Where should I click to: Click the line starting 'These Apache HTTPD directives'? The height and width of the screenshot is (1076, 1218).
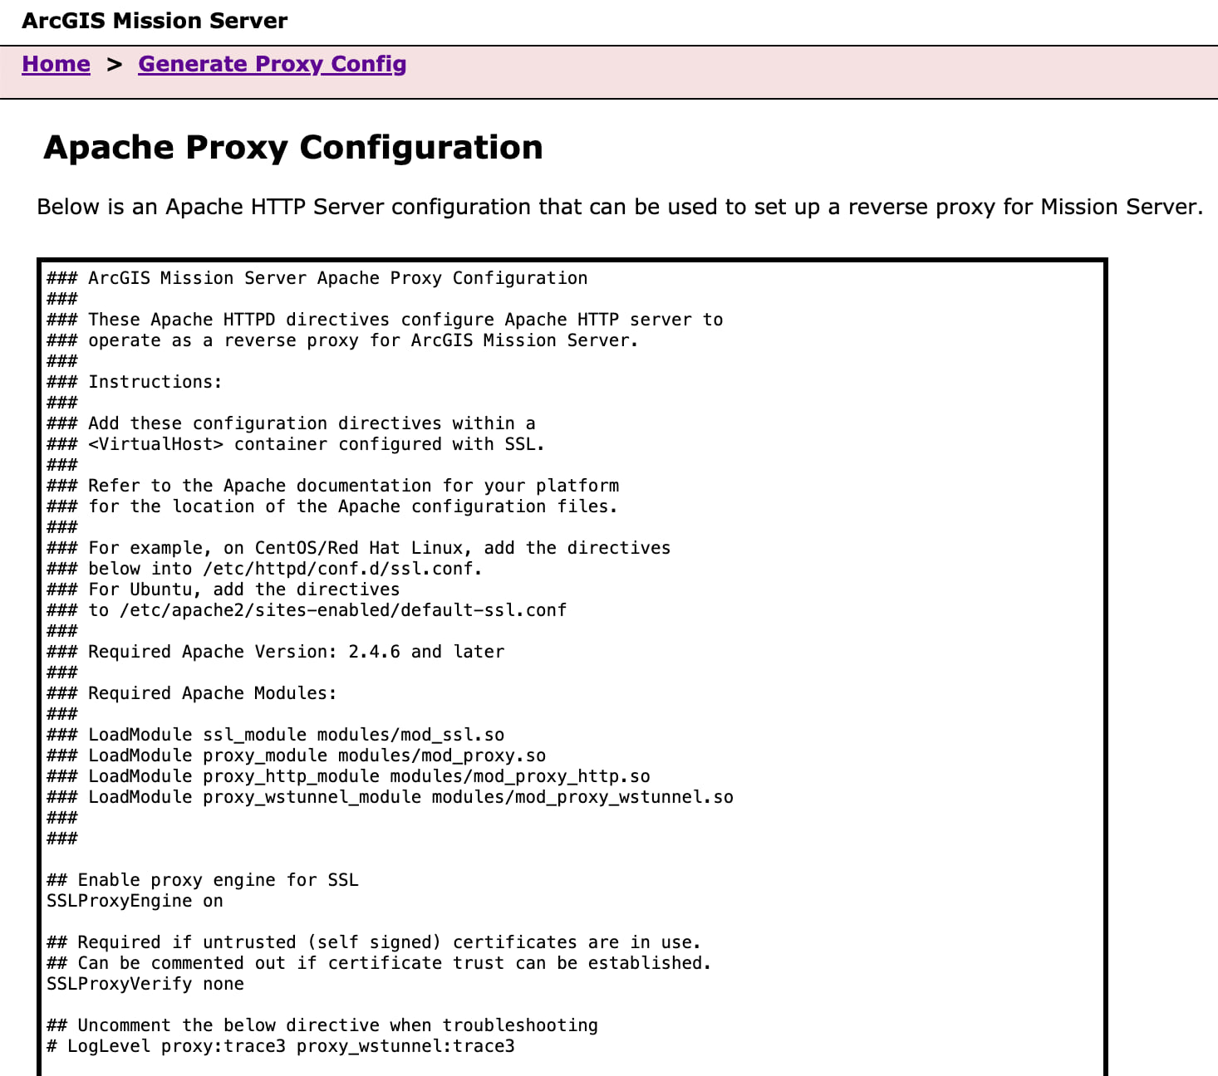[385, 320]
